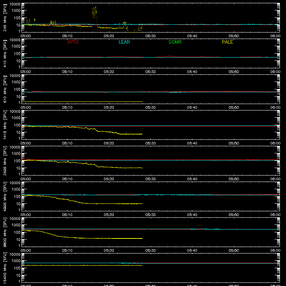This screenshot has width=286, height=286.
Task: Select the 1415 MHz [SFU] axis title
Action: pos(5,125)
